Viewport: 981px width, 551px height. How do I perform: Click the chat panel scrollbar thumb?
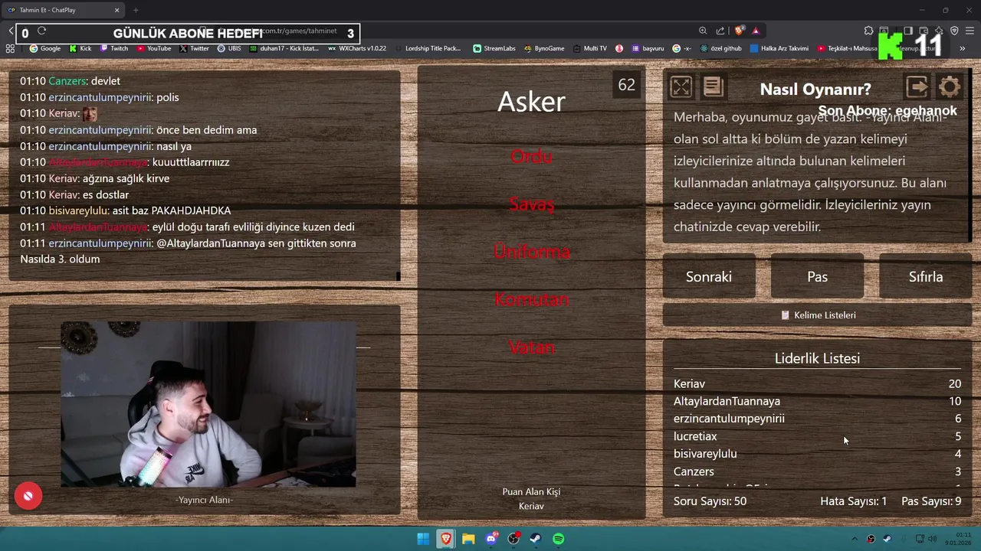coord(399,276)
